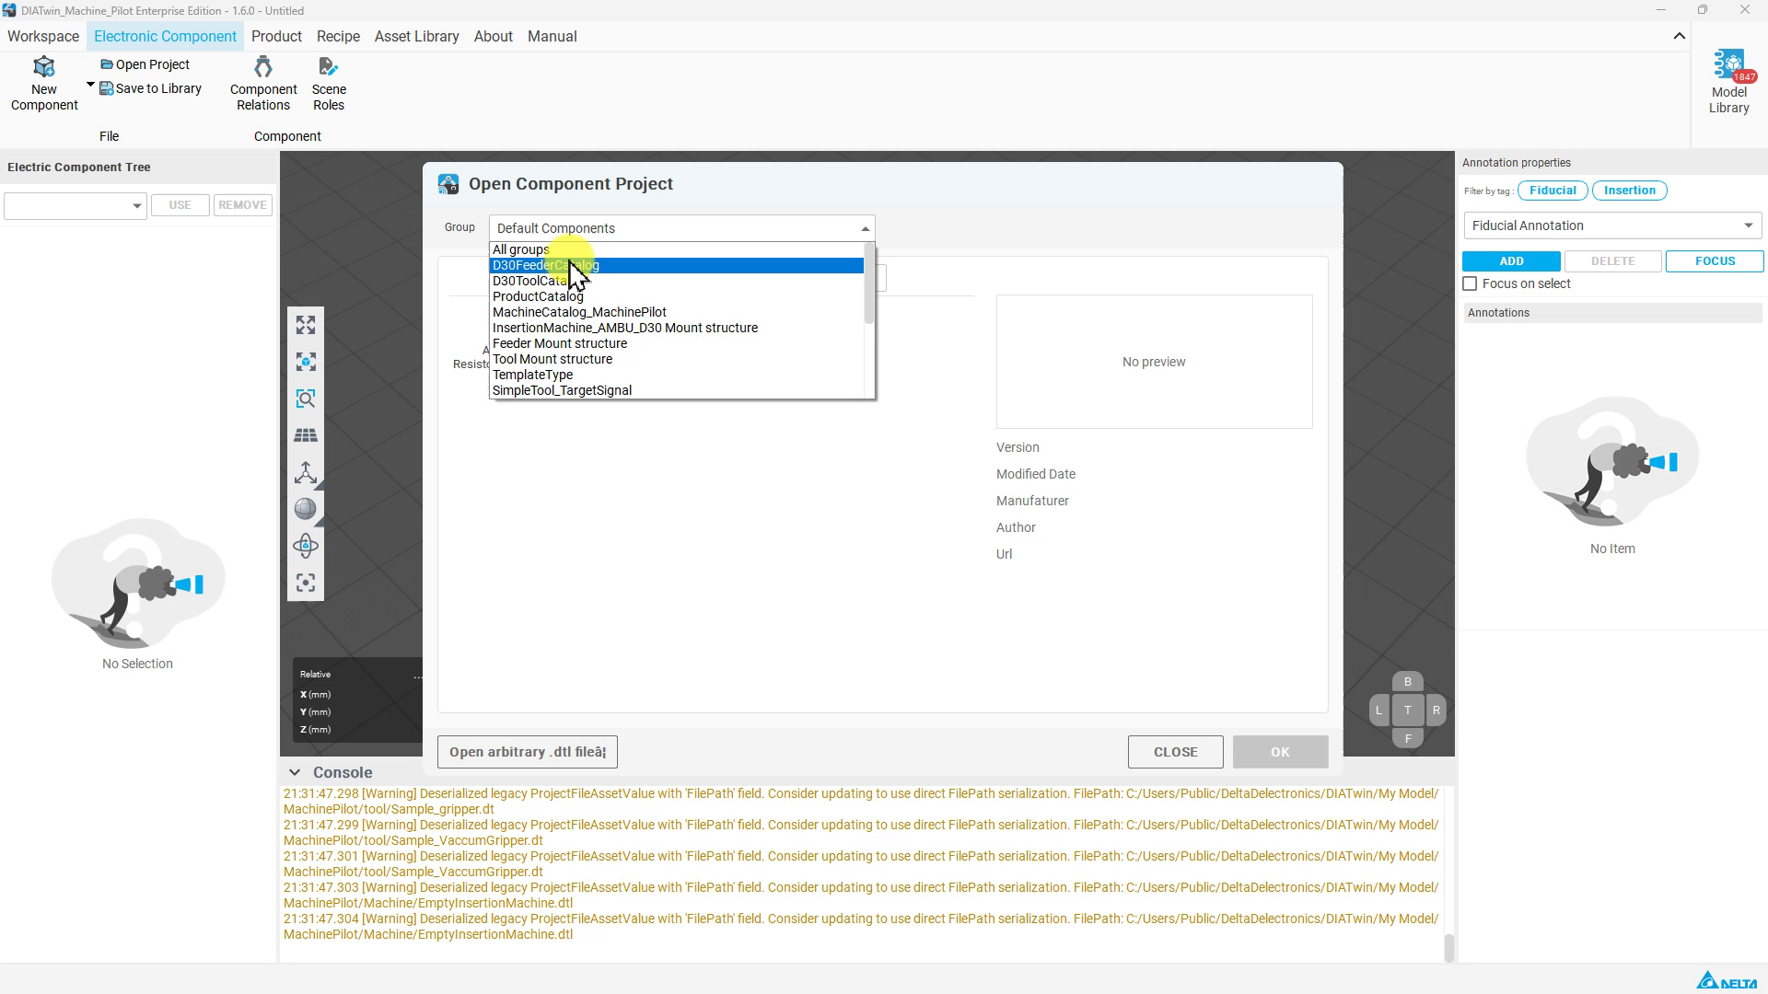The height and width of the screenshot is (994, 1768).
Task: Collapse the Group dropdown in the dialog
Action: [x=865, y=228]
